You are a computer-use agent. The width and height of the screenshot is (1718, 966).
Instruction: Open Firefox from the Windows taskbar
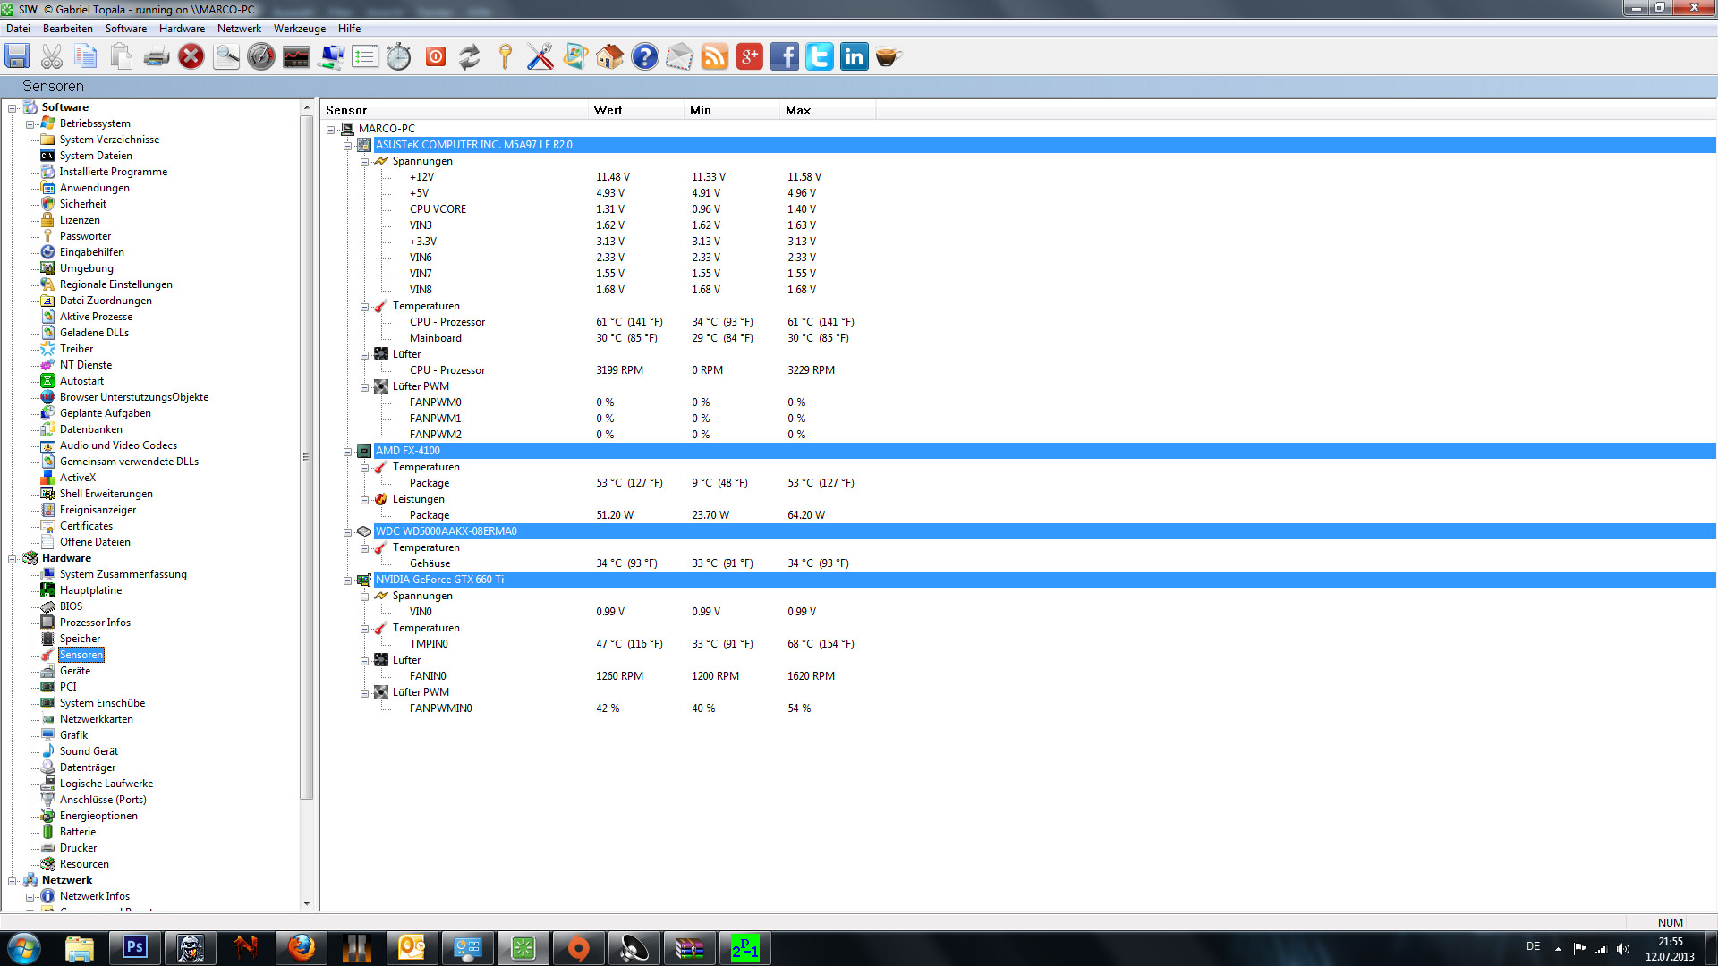point(302,947)
